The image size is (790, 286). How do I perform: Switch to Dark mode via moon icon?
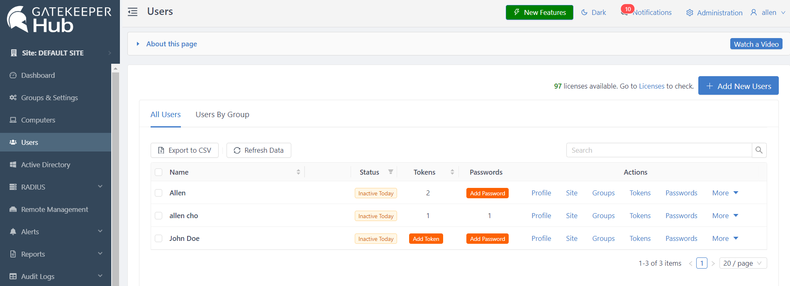click(585, 12)
